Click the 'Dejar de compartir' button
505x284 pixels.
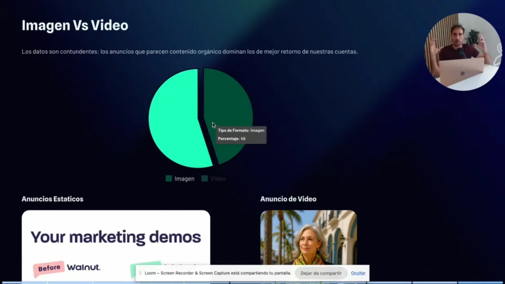321,273
